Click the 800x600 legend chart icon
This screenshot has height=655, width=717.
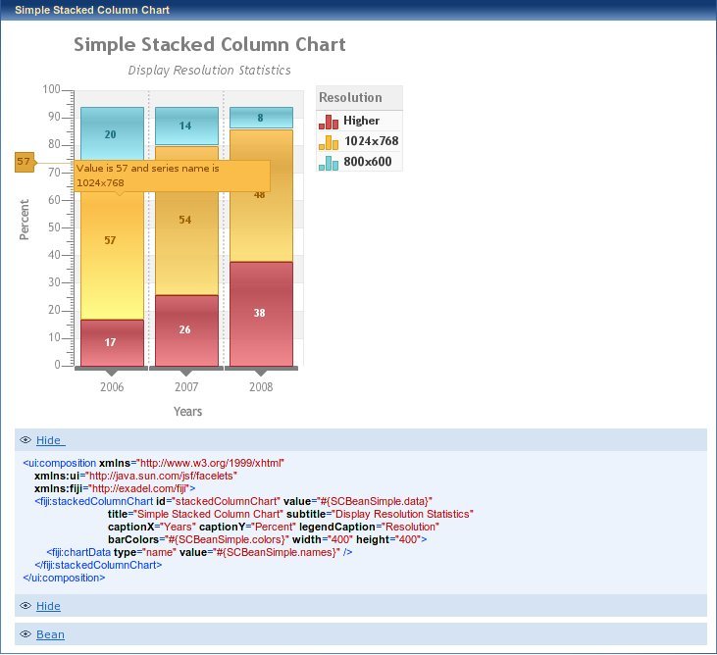click(x=330, y=162)
